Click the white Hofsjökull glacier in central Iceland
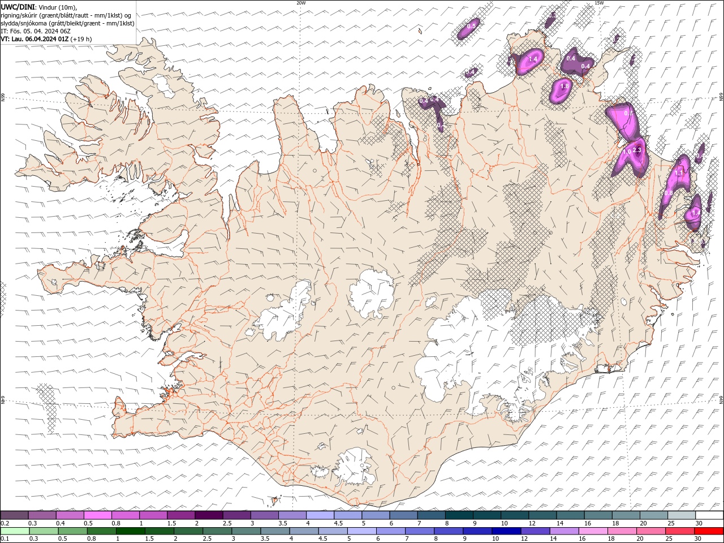 (x=372, y=293)
